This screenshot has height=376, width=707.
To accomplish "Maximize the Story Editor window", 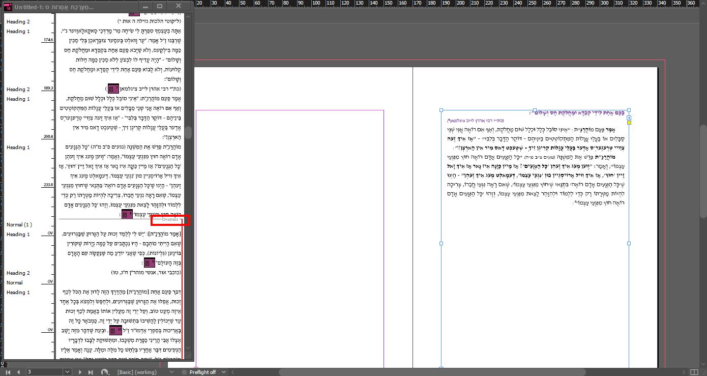I will tap(160, 6).
